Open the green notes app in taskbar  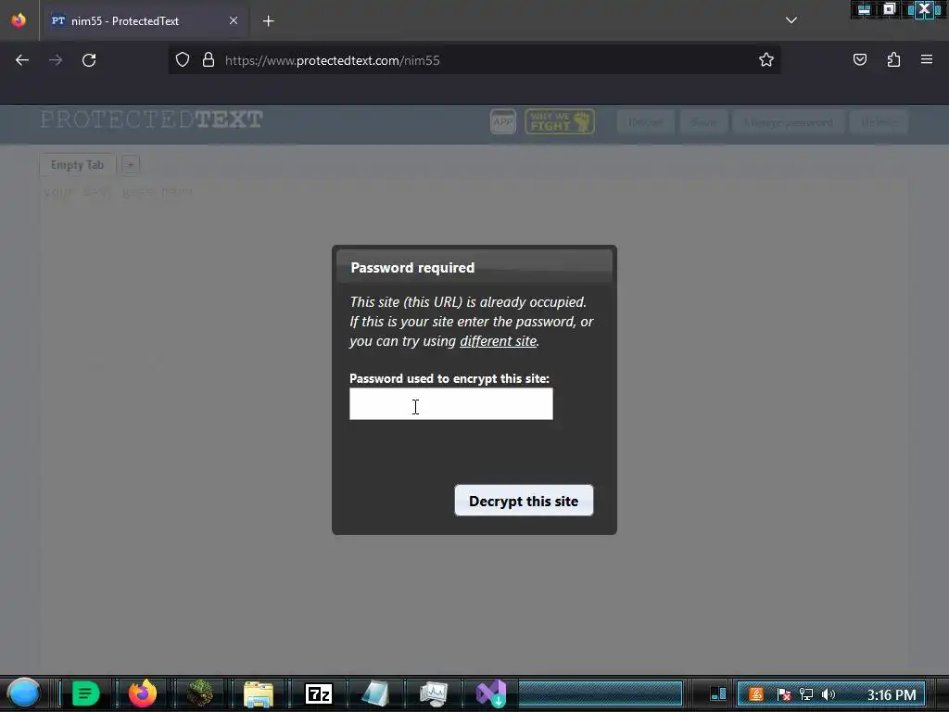85,693
